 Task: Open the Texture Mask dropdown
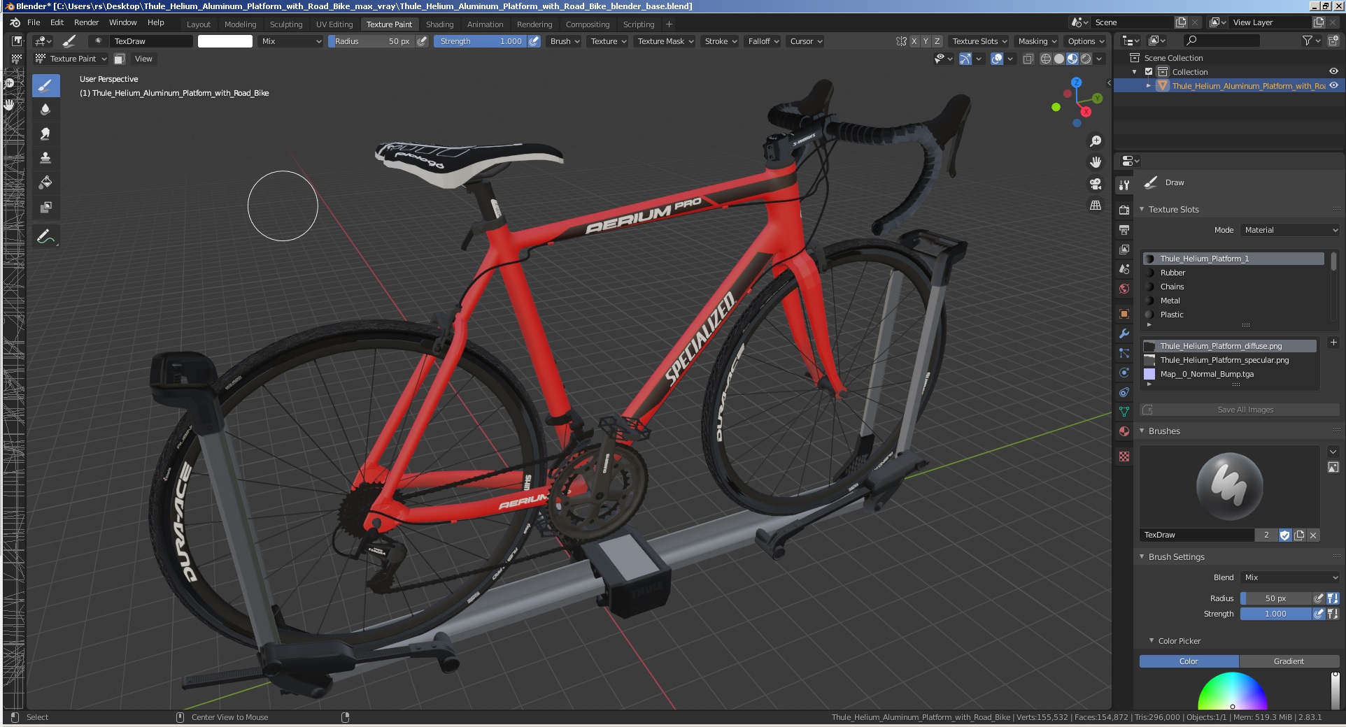pos(665,41)
